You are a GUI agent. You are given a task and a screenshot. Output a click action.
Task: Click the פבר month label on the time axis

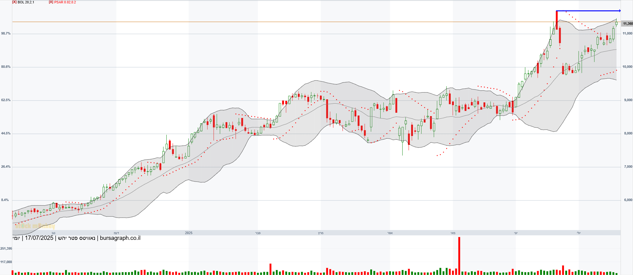(x=258, y=233)
